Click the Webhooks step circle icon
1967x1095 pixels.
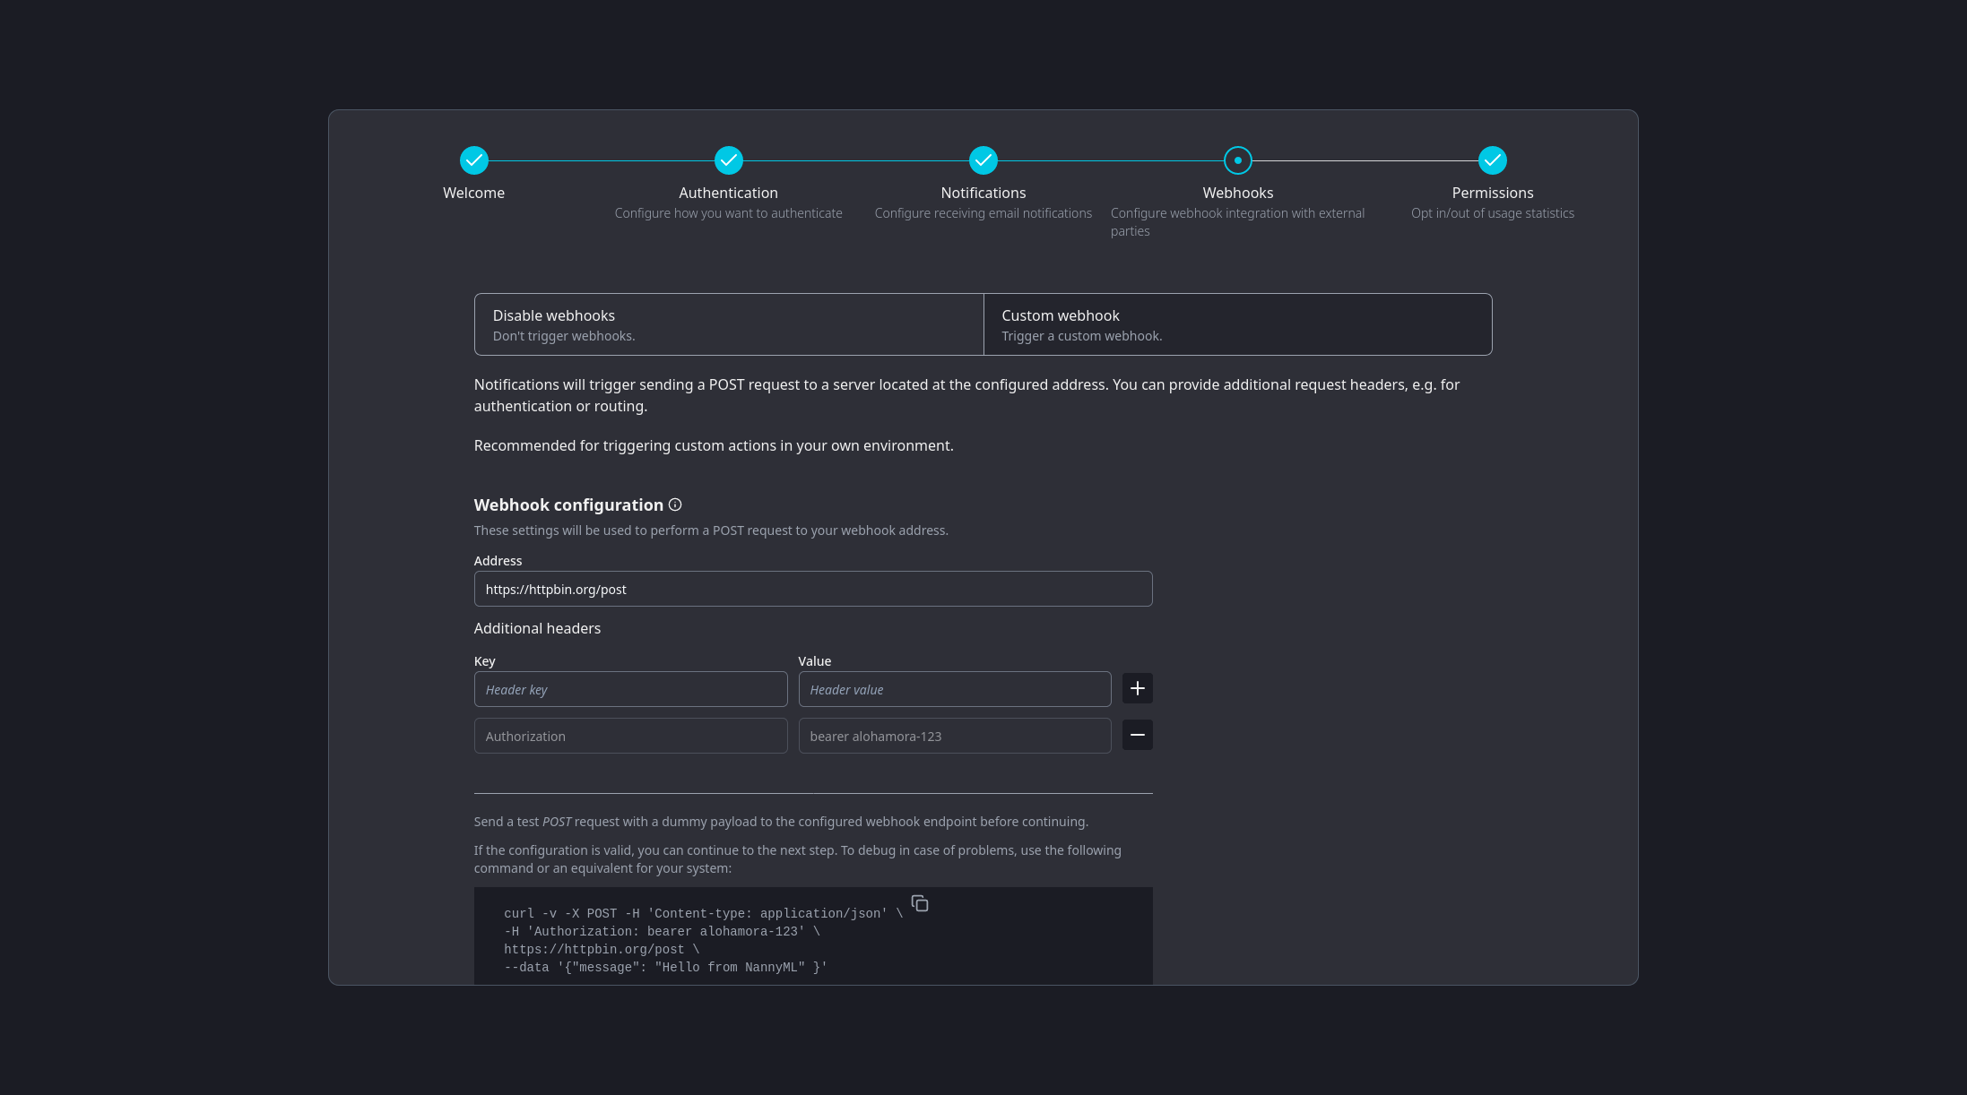point(1237,160)
